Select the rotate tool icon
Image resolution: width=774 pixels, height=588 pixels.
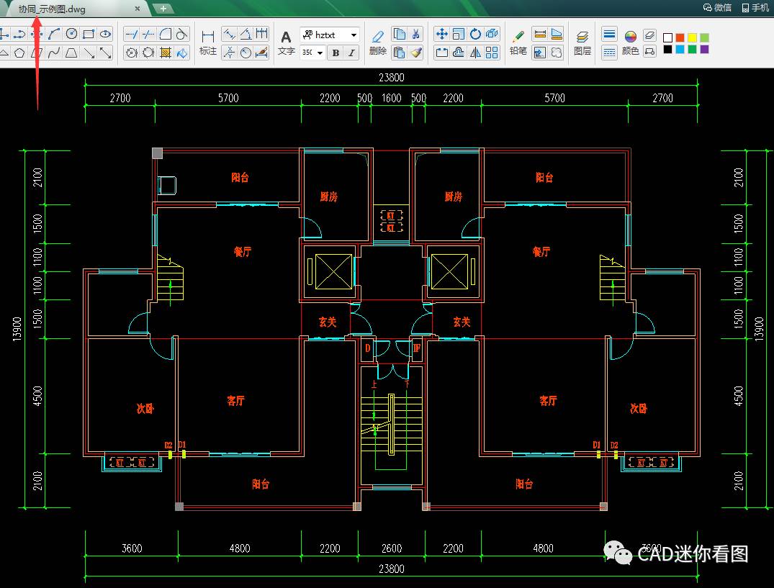(475, 34)
